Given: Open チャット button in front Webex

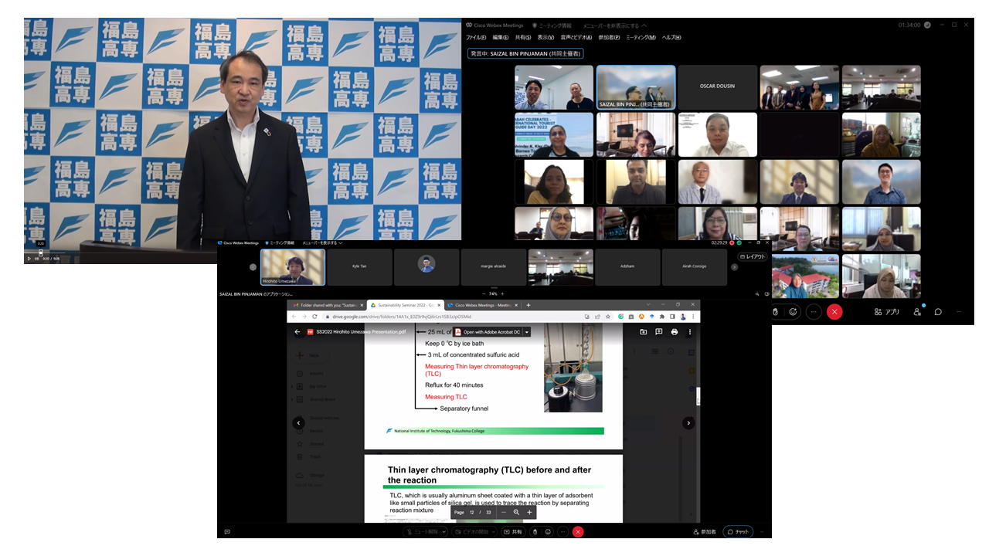Looking at the screenshot, I should tap(739, 531).
